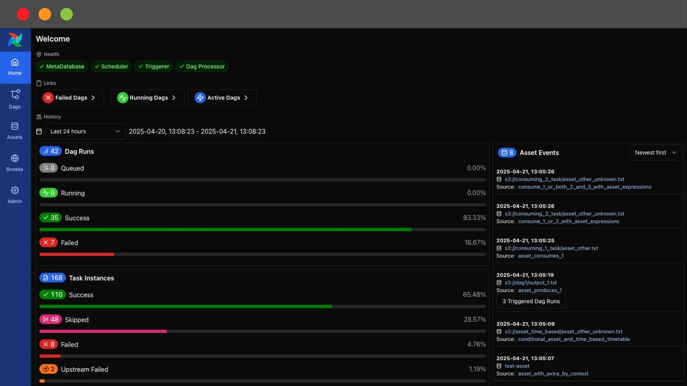Image resolution: width=687 pixels, height=386 pixels.
Task: Click the Dag Processor health badge
Action: click(202, 66)
